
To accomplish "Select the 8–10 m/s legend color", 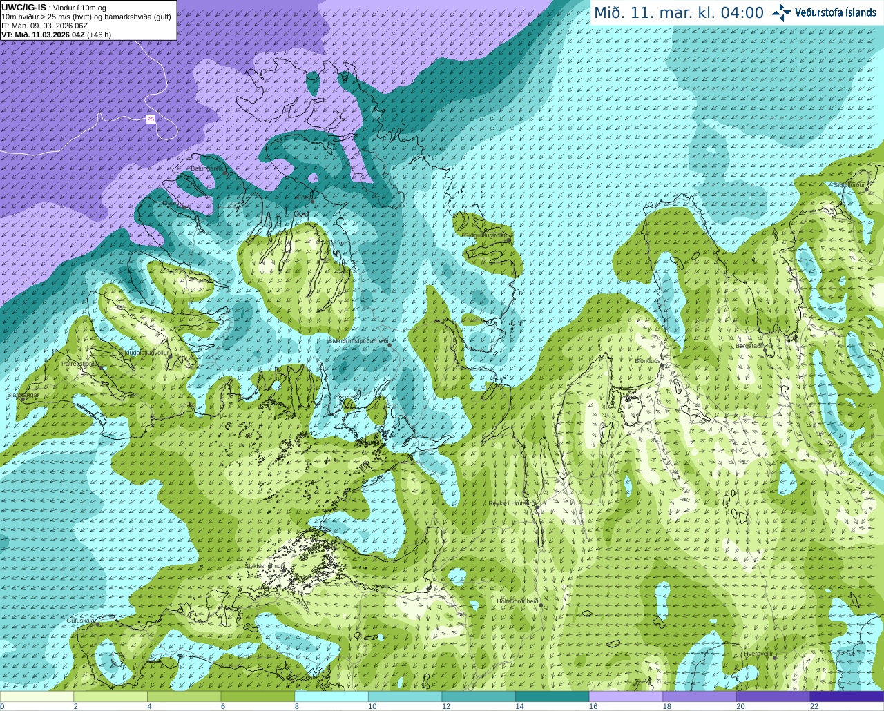I will coord(331,697).
